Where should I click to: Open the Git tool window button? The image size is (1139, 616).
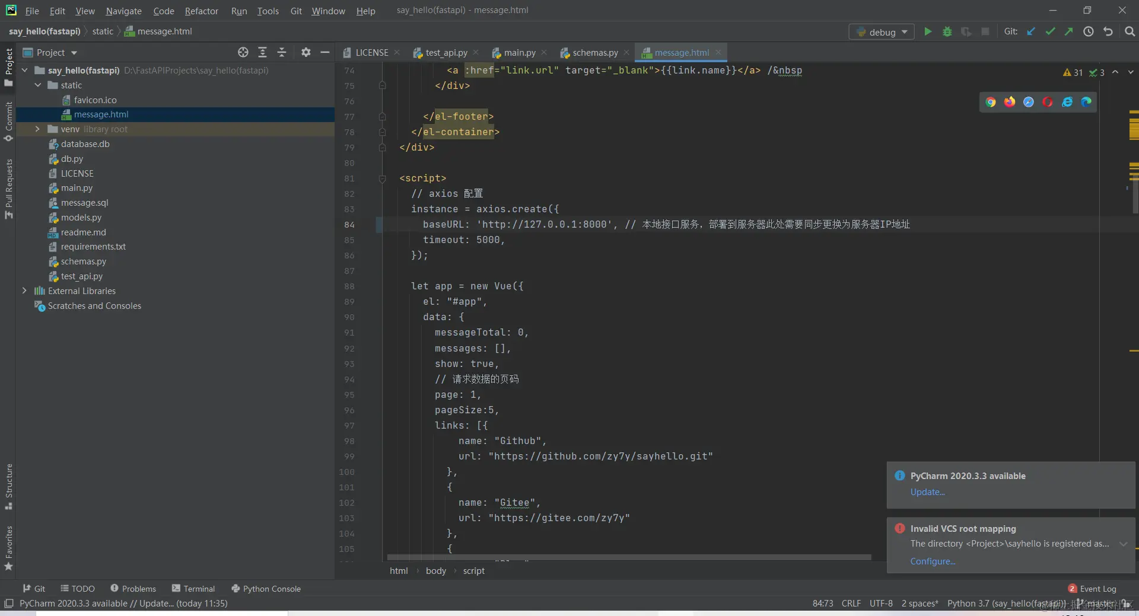click(34, 589)
